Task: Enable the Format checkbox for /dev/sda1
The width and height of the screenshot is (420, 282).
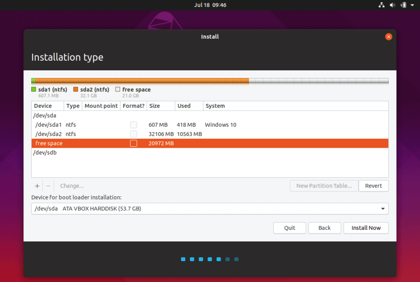Action: (133, 124)
